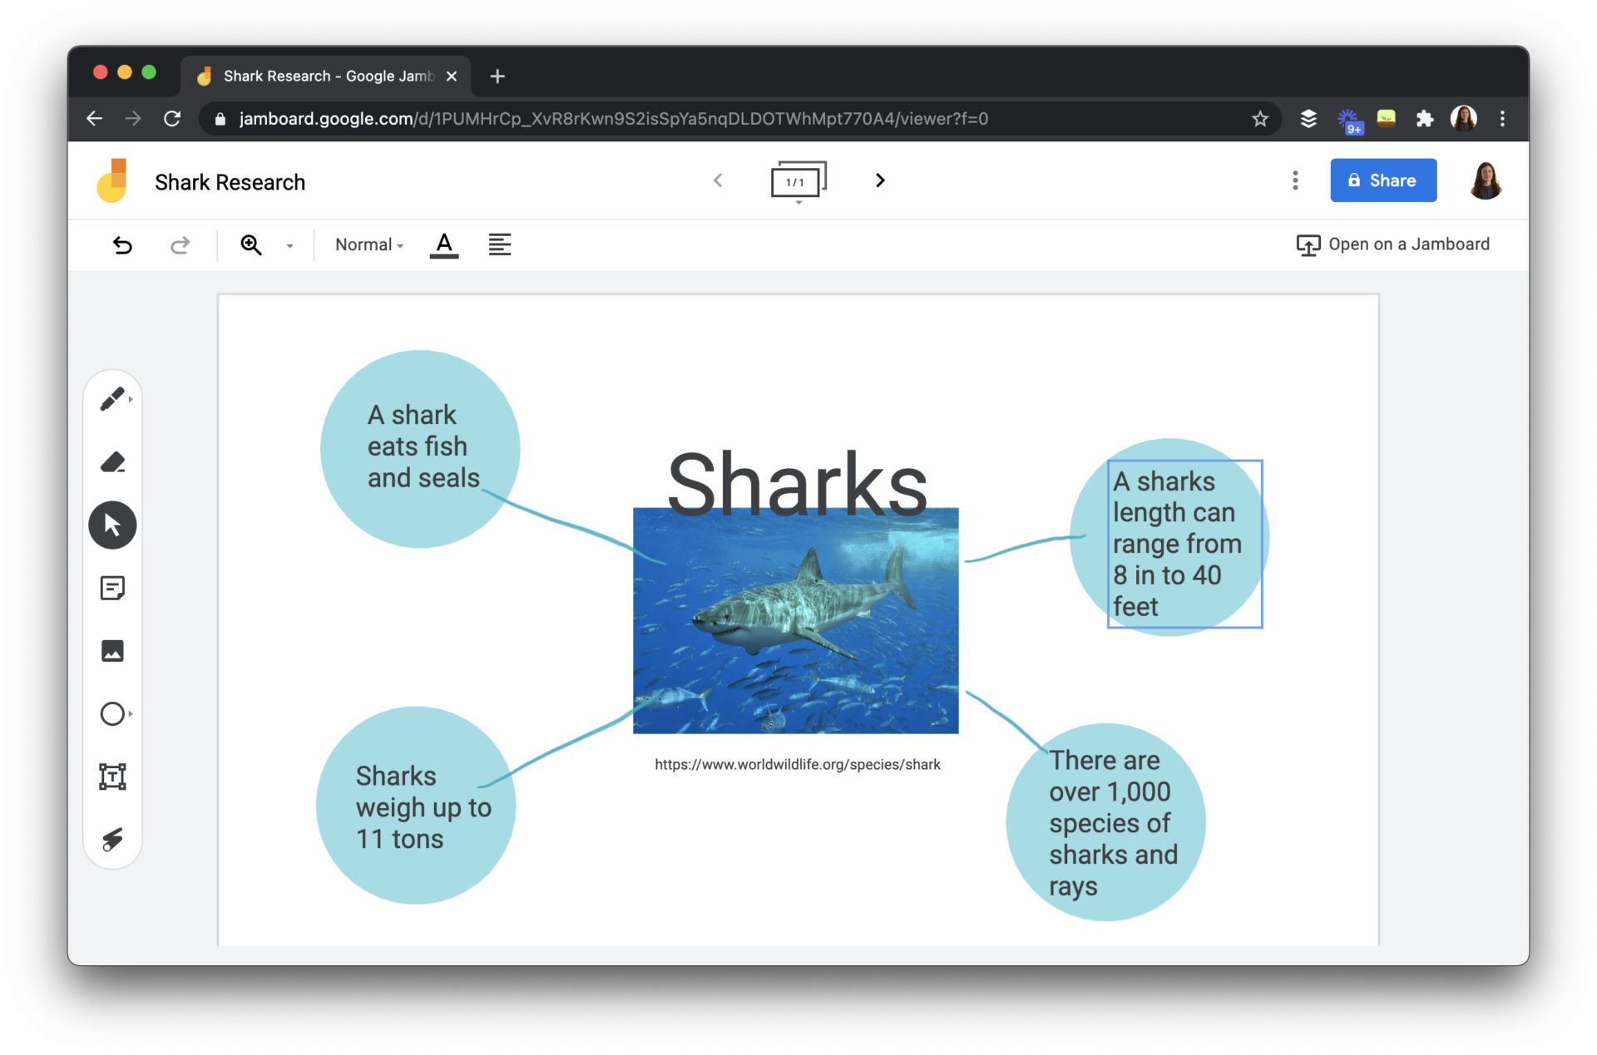Activate the Select tool

[x=112, y=525]
